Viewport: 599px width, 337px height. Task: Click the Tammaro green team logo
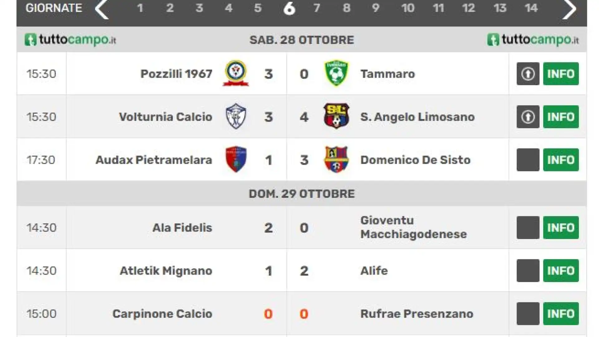336,73
